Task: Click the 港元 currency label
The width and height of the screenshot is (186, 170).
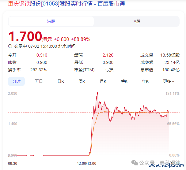Action: [47, 39]
